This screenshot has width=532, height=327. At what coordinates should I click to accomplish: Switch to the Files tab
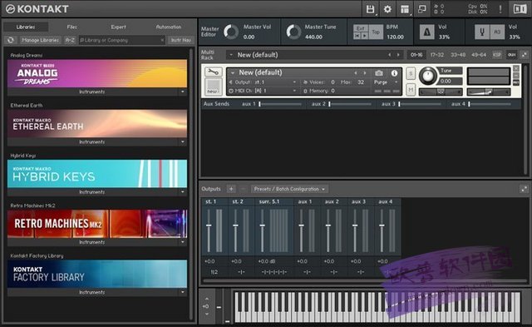click(71, 27)
